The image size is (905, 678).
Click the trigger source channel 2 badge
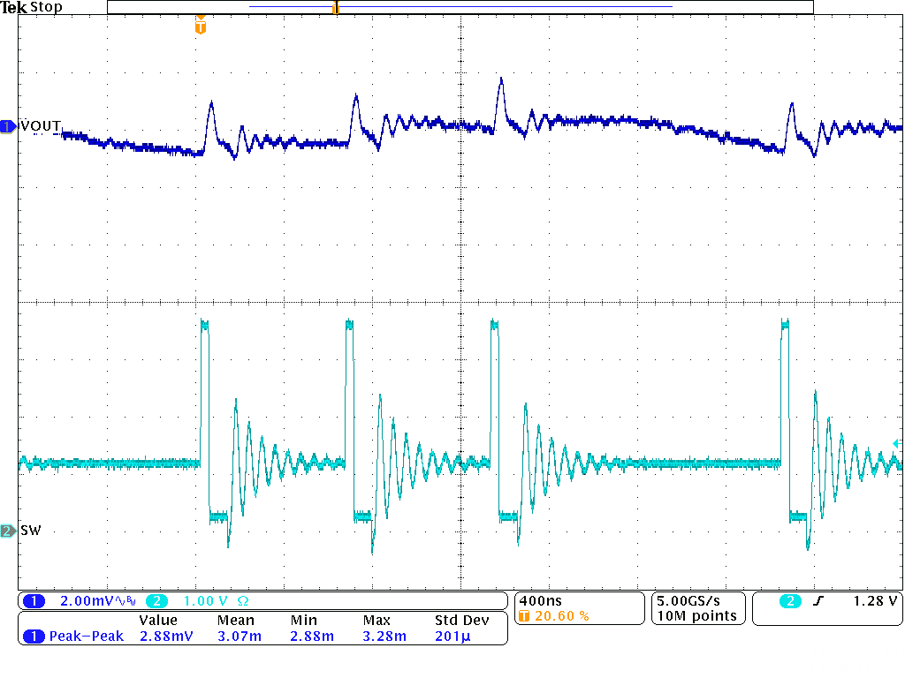click(x=790, y=601)
